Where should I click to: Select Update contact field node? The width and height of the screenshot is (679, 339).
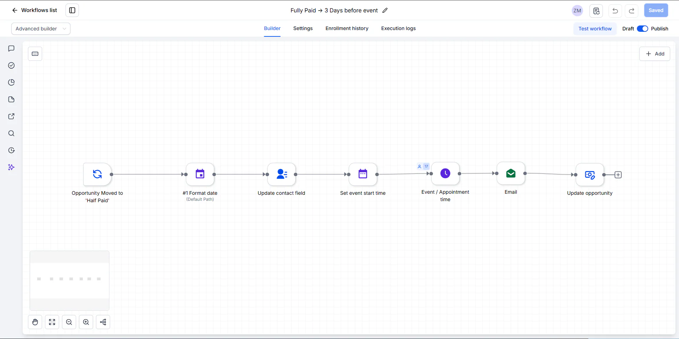pos(281,174)
